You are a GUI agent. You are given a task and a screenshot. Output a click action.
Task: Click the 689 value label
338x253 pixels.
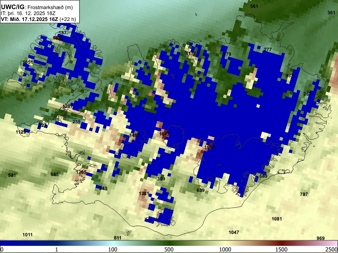[x=263, y=176]
